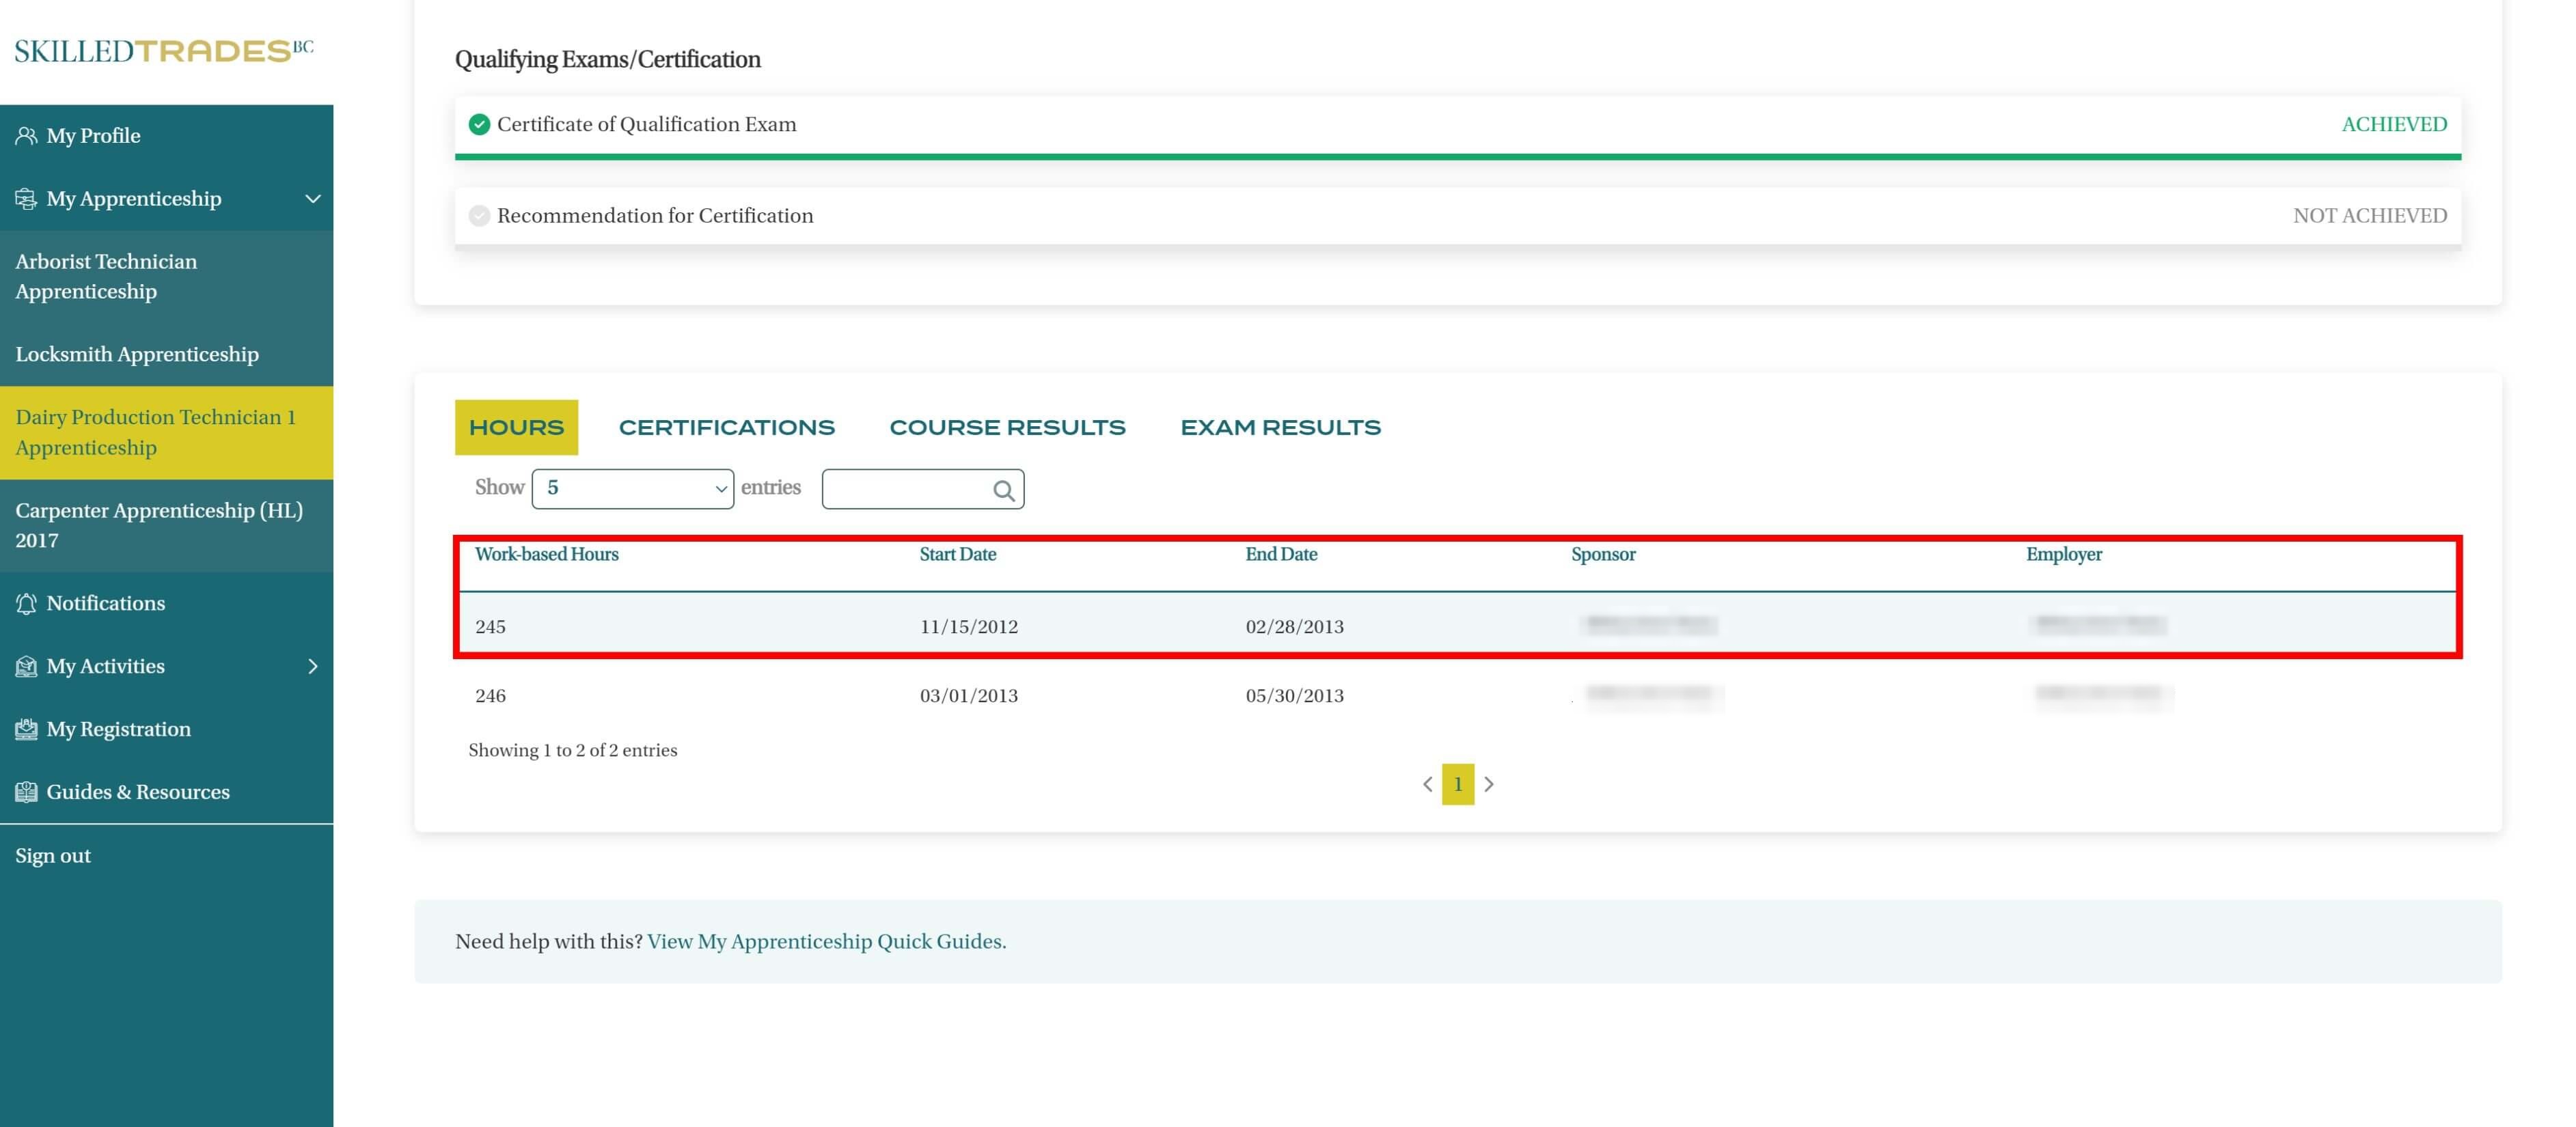Expand the My Activities arrow
Image resolution: width=2576 pixels, height=1127 pixels.
pos(312,667)
